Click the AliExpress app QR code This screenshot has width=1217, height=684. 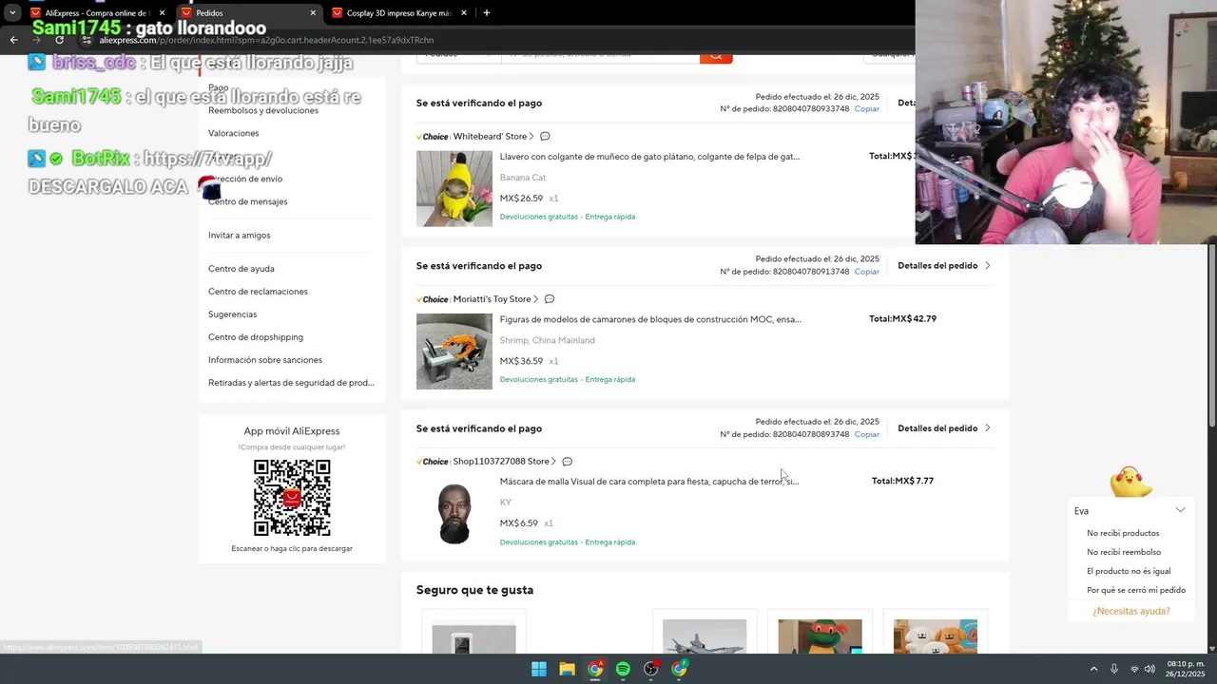point(292,498)
